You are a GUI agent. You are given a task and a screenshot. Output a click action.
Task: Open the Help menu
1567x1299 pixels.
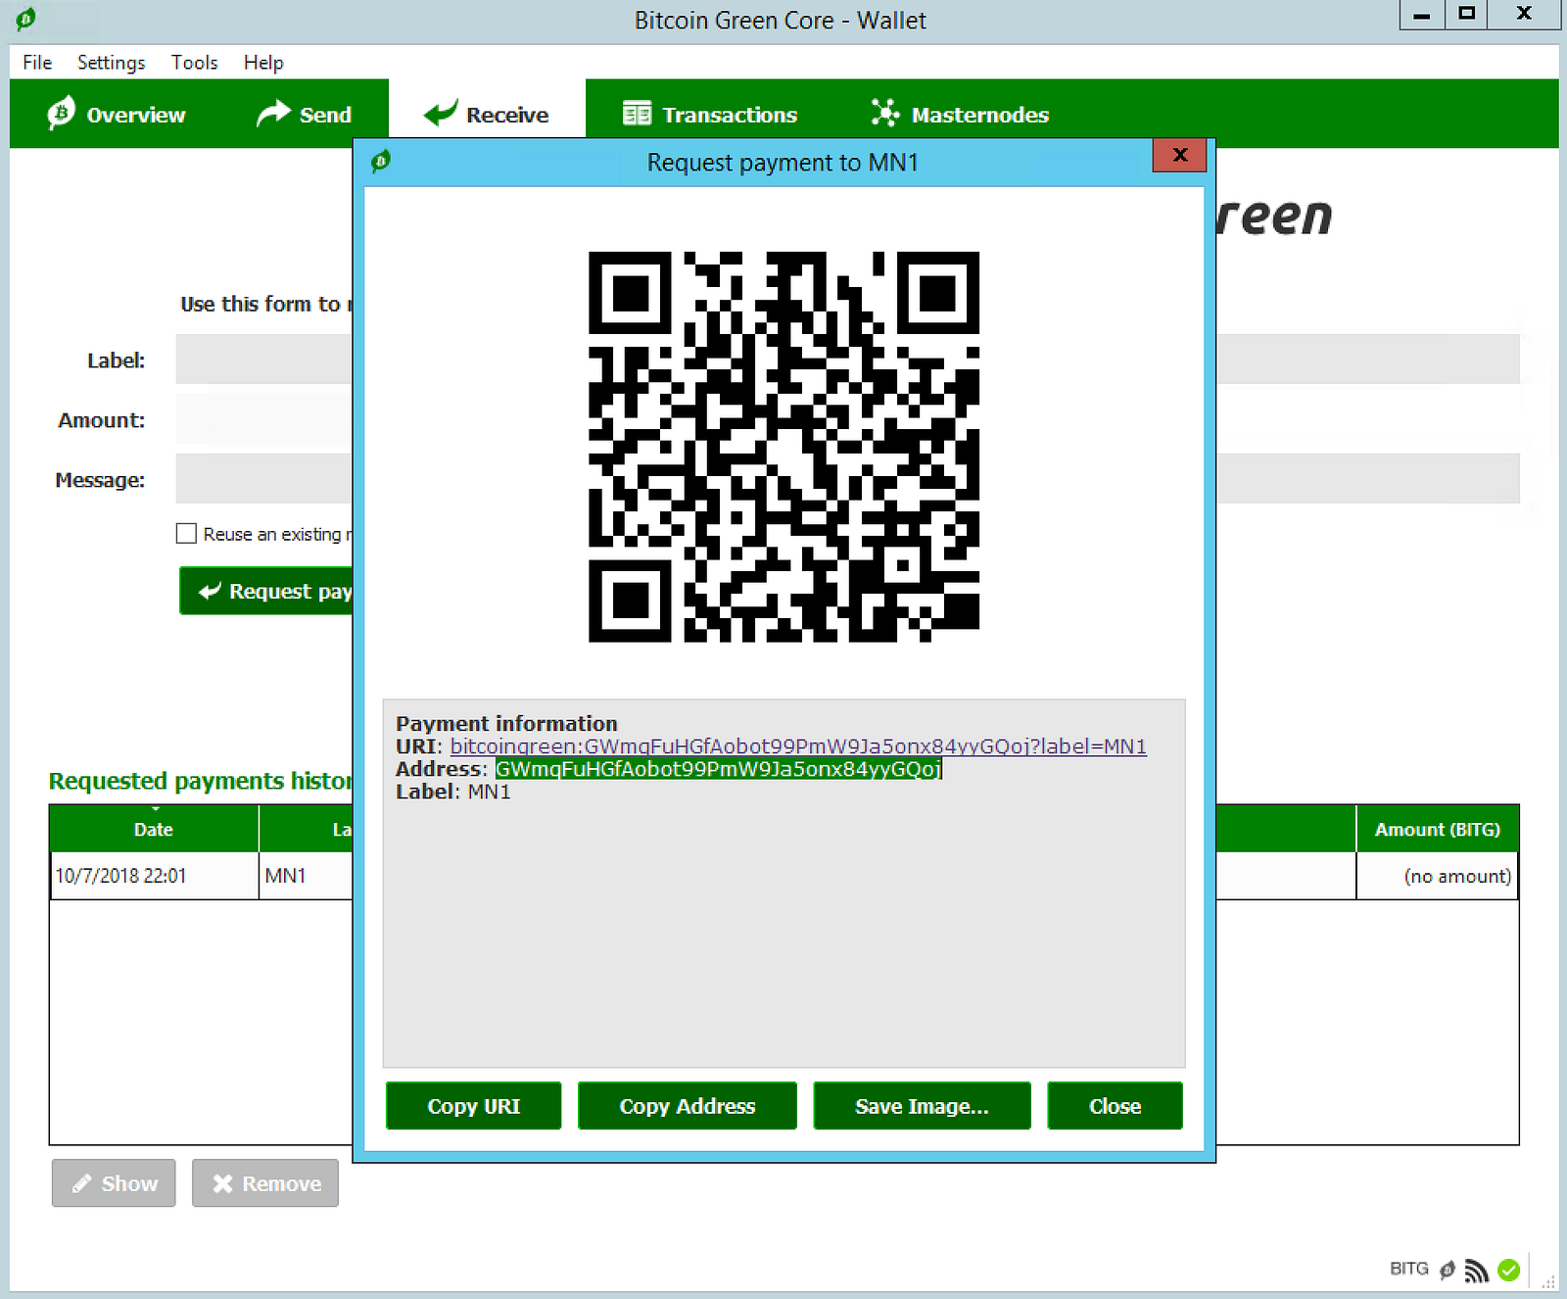[263, 63]
